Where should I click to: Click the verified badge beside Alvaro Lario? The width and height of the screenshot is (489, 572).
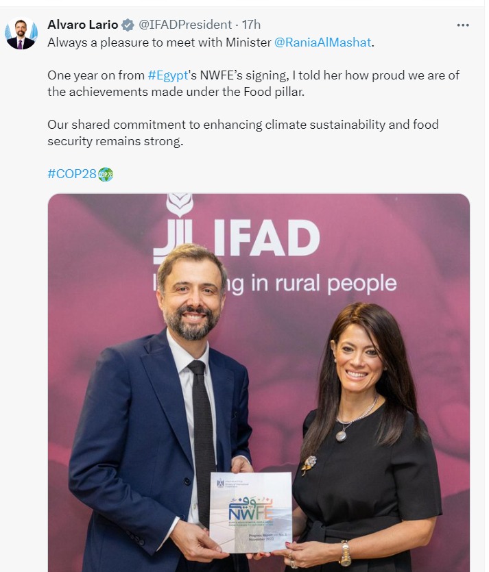pos(128,25)
